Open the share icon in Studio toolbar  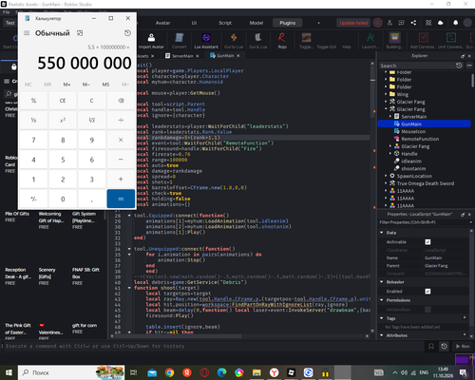[x=413, y=23]
